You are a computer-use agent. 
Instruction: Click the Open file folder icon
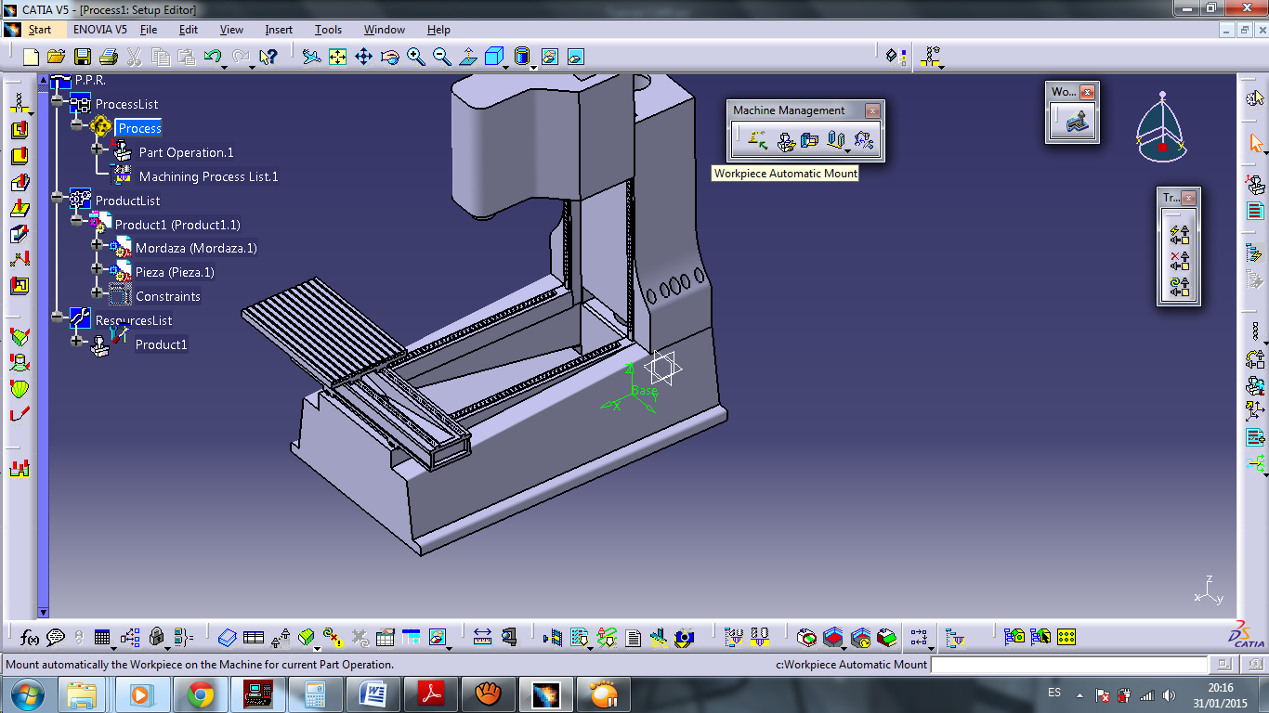(x=56, y=57)
